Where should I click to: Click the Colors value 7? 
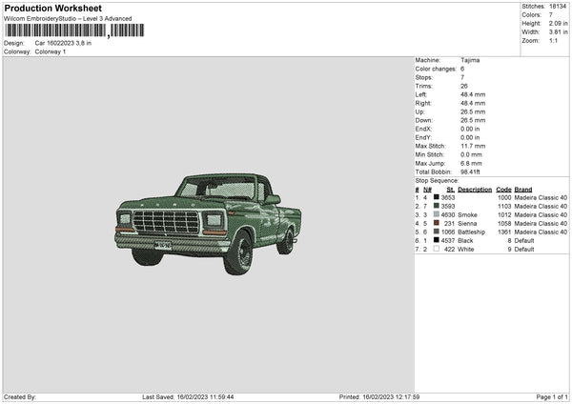click(551, 15)
